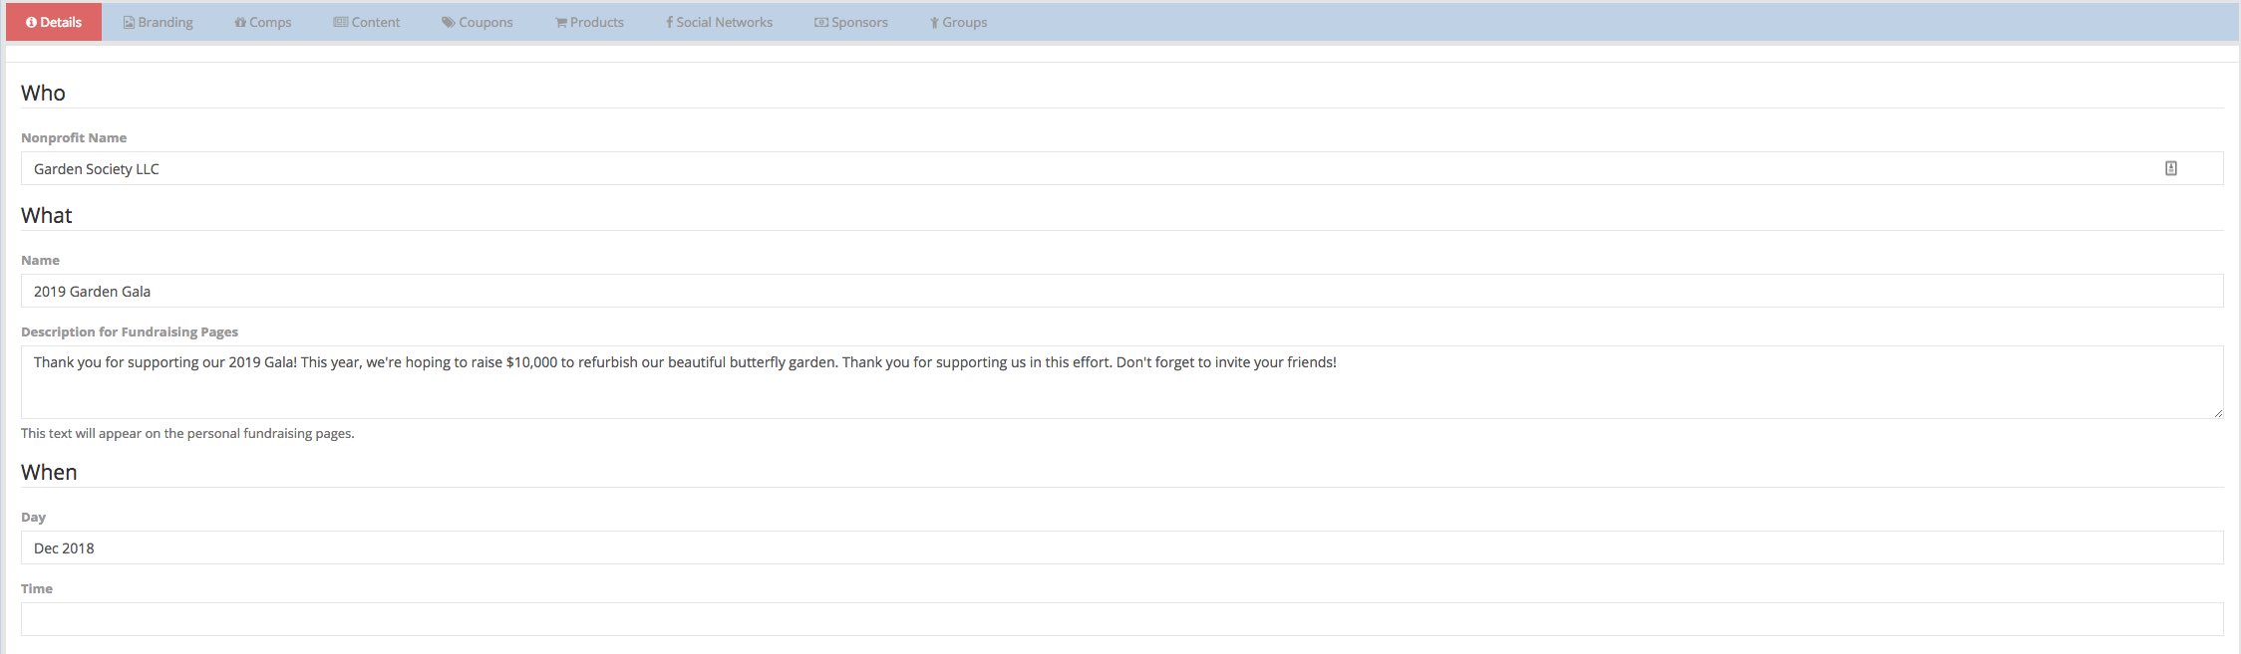Click the money icon beside Sponsors
This screenshot has height=654, width=2241.
(821, 22)
